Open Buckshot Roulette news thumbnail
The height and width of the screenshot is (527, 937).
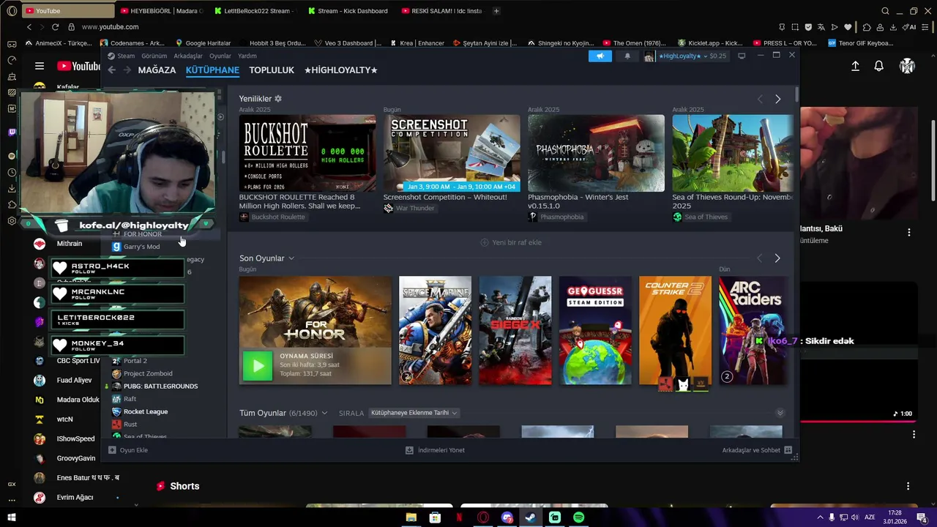[x=307, y=153]
